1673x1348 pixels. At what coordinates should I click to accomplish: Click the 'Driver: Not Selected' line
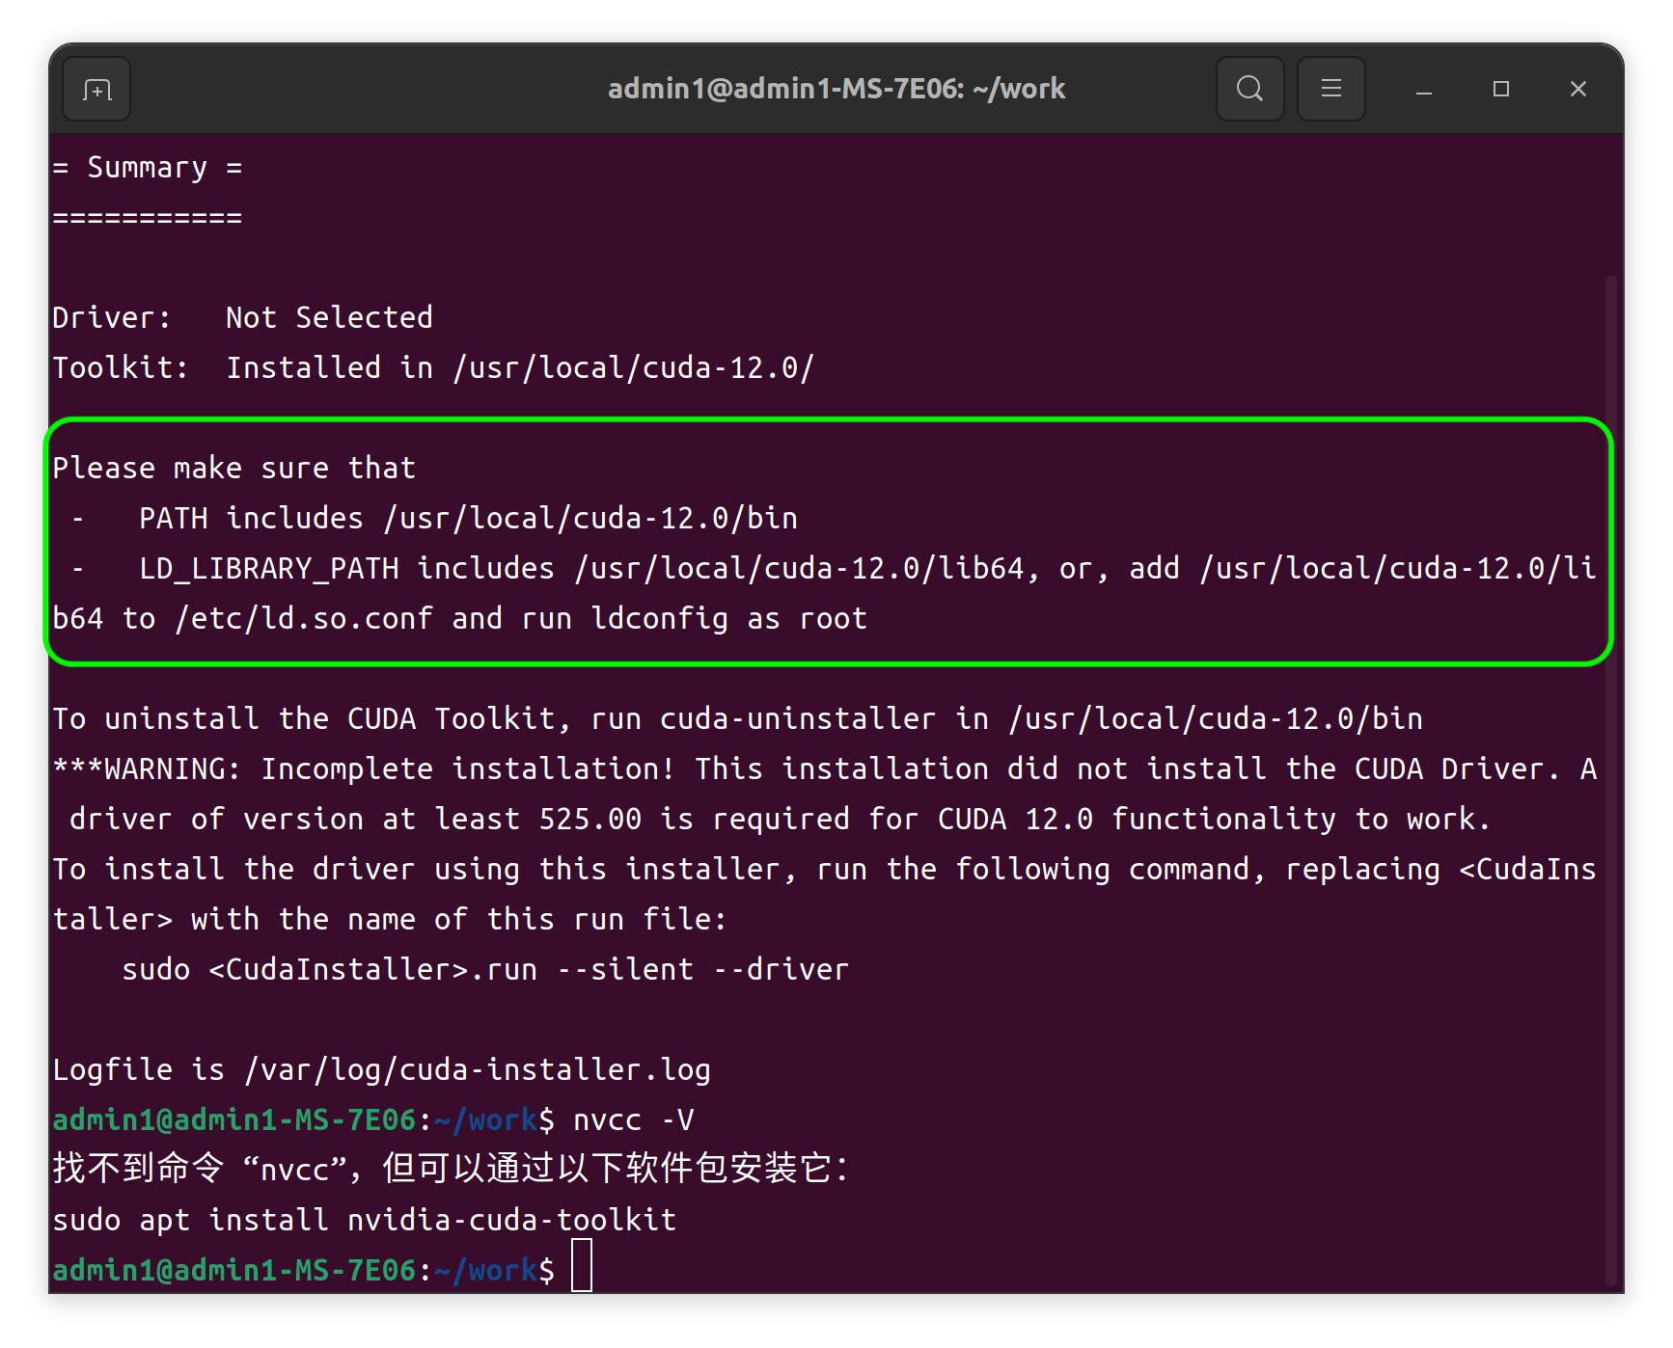pyautogui.click(x=242, y=317)
